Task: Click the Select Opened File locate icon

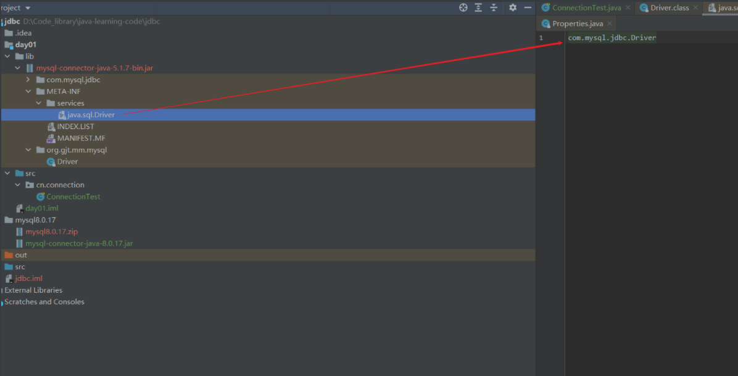Action: click(463, 7)
